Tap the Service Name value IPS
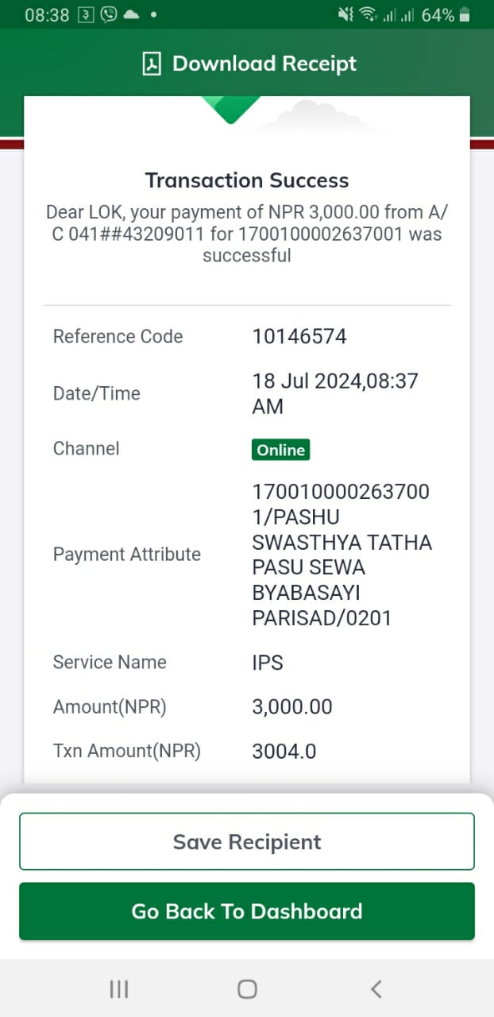The image size is (494, 1017). pyautogui.click(x=268, y=663)
